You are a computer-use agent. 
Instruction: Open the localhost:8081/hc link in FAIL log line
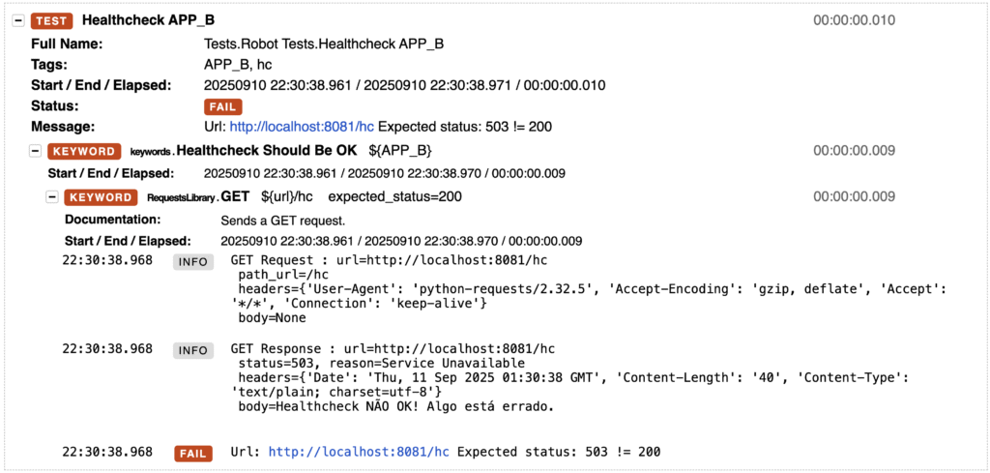[359, 452]
